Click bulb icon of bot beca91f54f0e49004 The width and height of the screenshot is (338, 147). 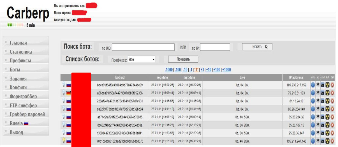[64, 84]
